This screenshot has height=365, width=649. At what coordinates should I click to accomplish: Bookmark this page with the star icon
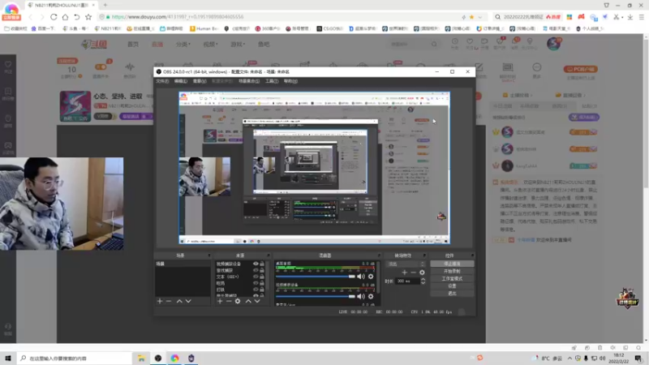(88, 17)
